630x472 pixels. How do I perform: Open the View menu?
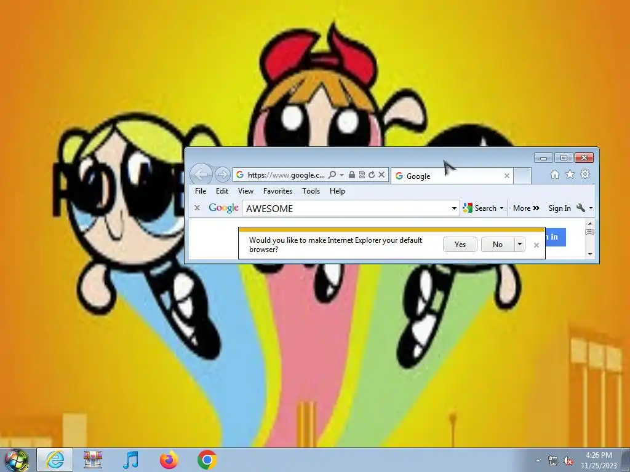(x=245, y=191)
